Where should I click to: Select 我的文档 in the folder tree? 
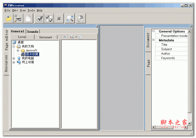(x=28, y=46)
